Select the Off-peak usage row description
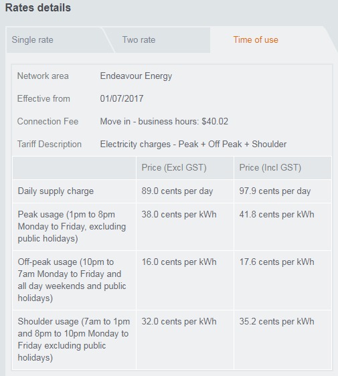The width and height of the screenshot is (338, 376). [x=72, y=280]
